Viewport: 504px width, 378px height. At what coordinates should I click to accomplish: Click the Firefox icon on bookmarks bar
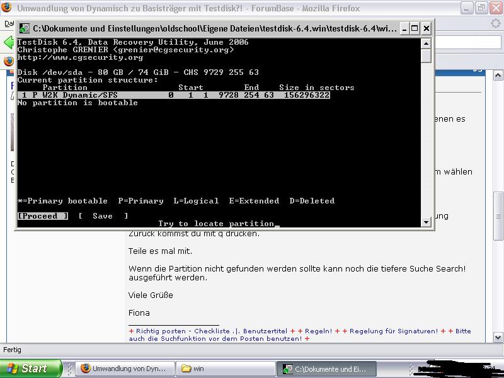9,60
